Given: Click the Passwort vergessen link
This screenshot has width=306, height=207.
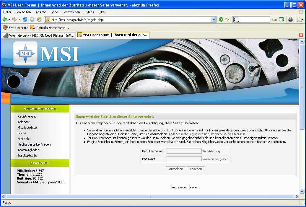Looking at the screenshot, I should pyautogui.click(x=215, y=159).
